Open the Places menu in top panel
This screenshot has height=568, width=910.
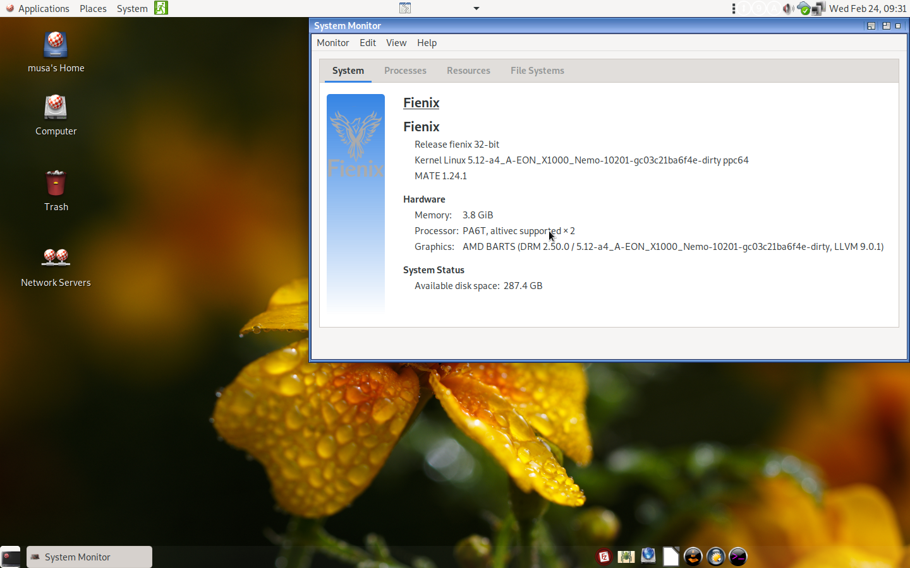(93, 8)
